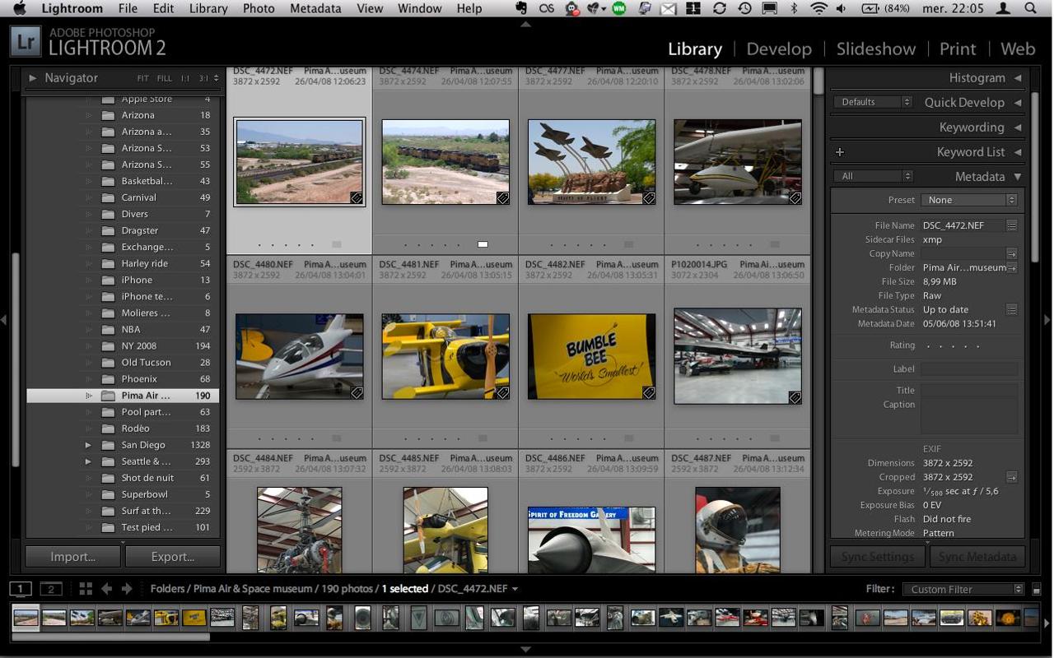Expand the Navigator panel
Image resolution: width=1054 pixels, height=658 pixels.
(x=33, y=78)
